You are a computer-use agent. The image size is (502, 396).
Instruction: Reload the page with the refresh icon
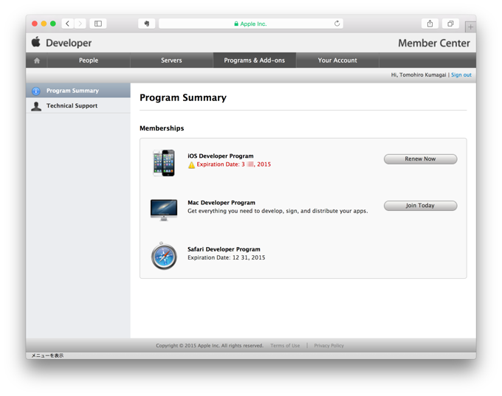337,24
